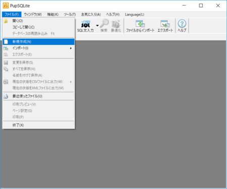This screenshot has height=189, width=227.
Task: Choose コピーして開く(C) menu entry
Action: (x=38, y=27)
